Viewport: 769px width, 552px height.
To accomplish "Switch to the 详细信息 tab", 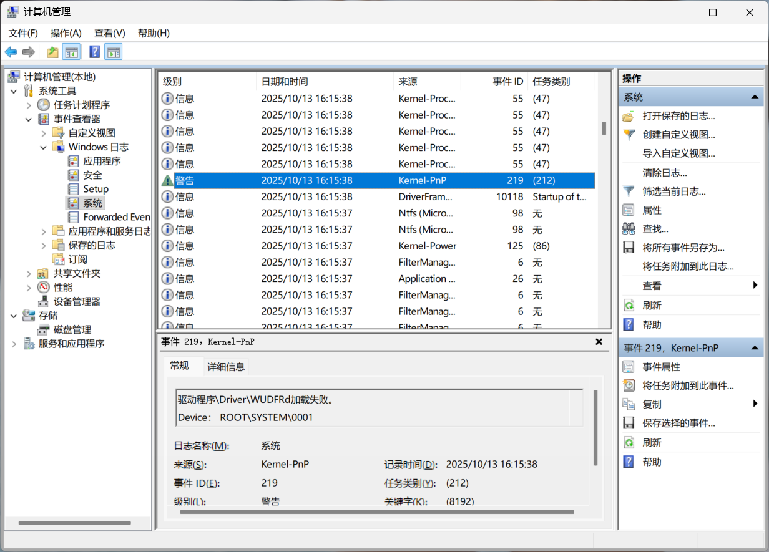I will pyautogui.click(x=226, y=367).
